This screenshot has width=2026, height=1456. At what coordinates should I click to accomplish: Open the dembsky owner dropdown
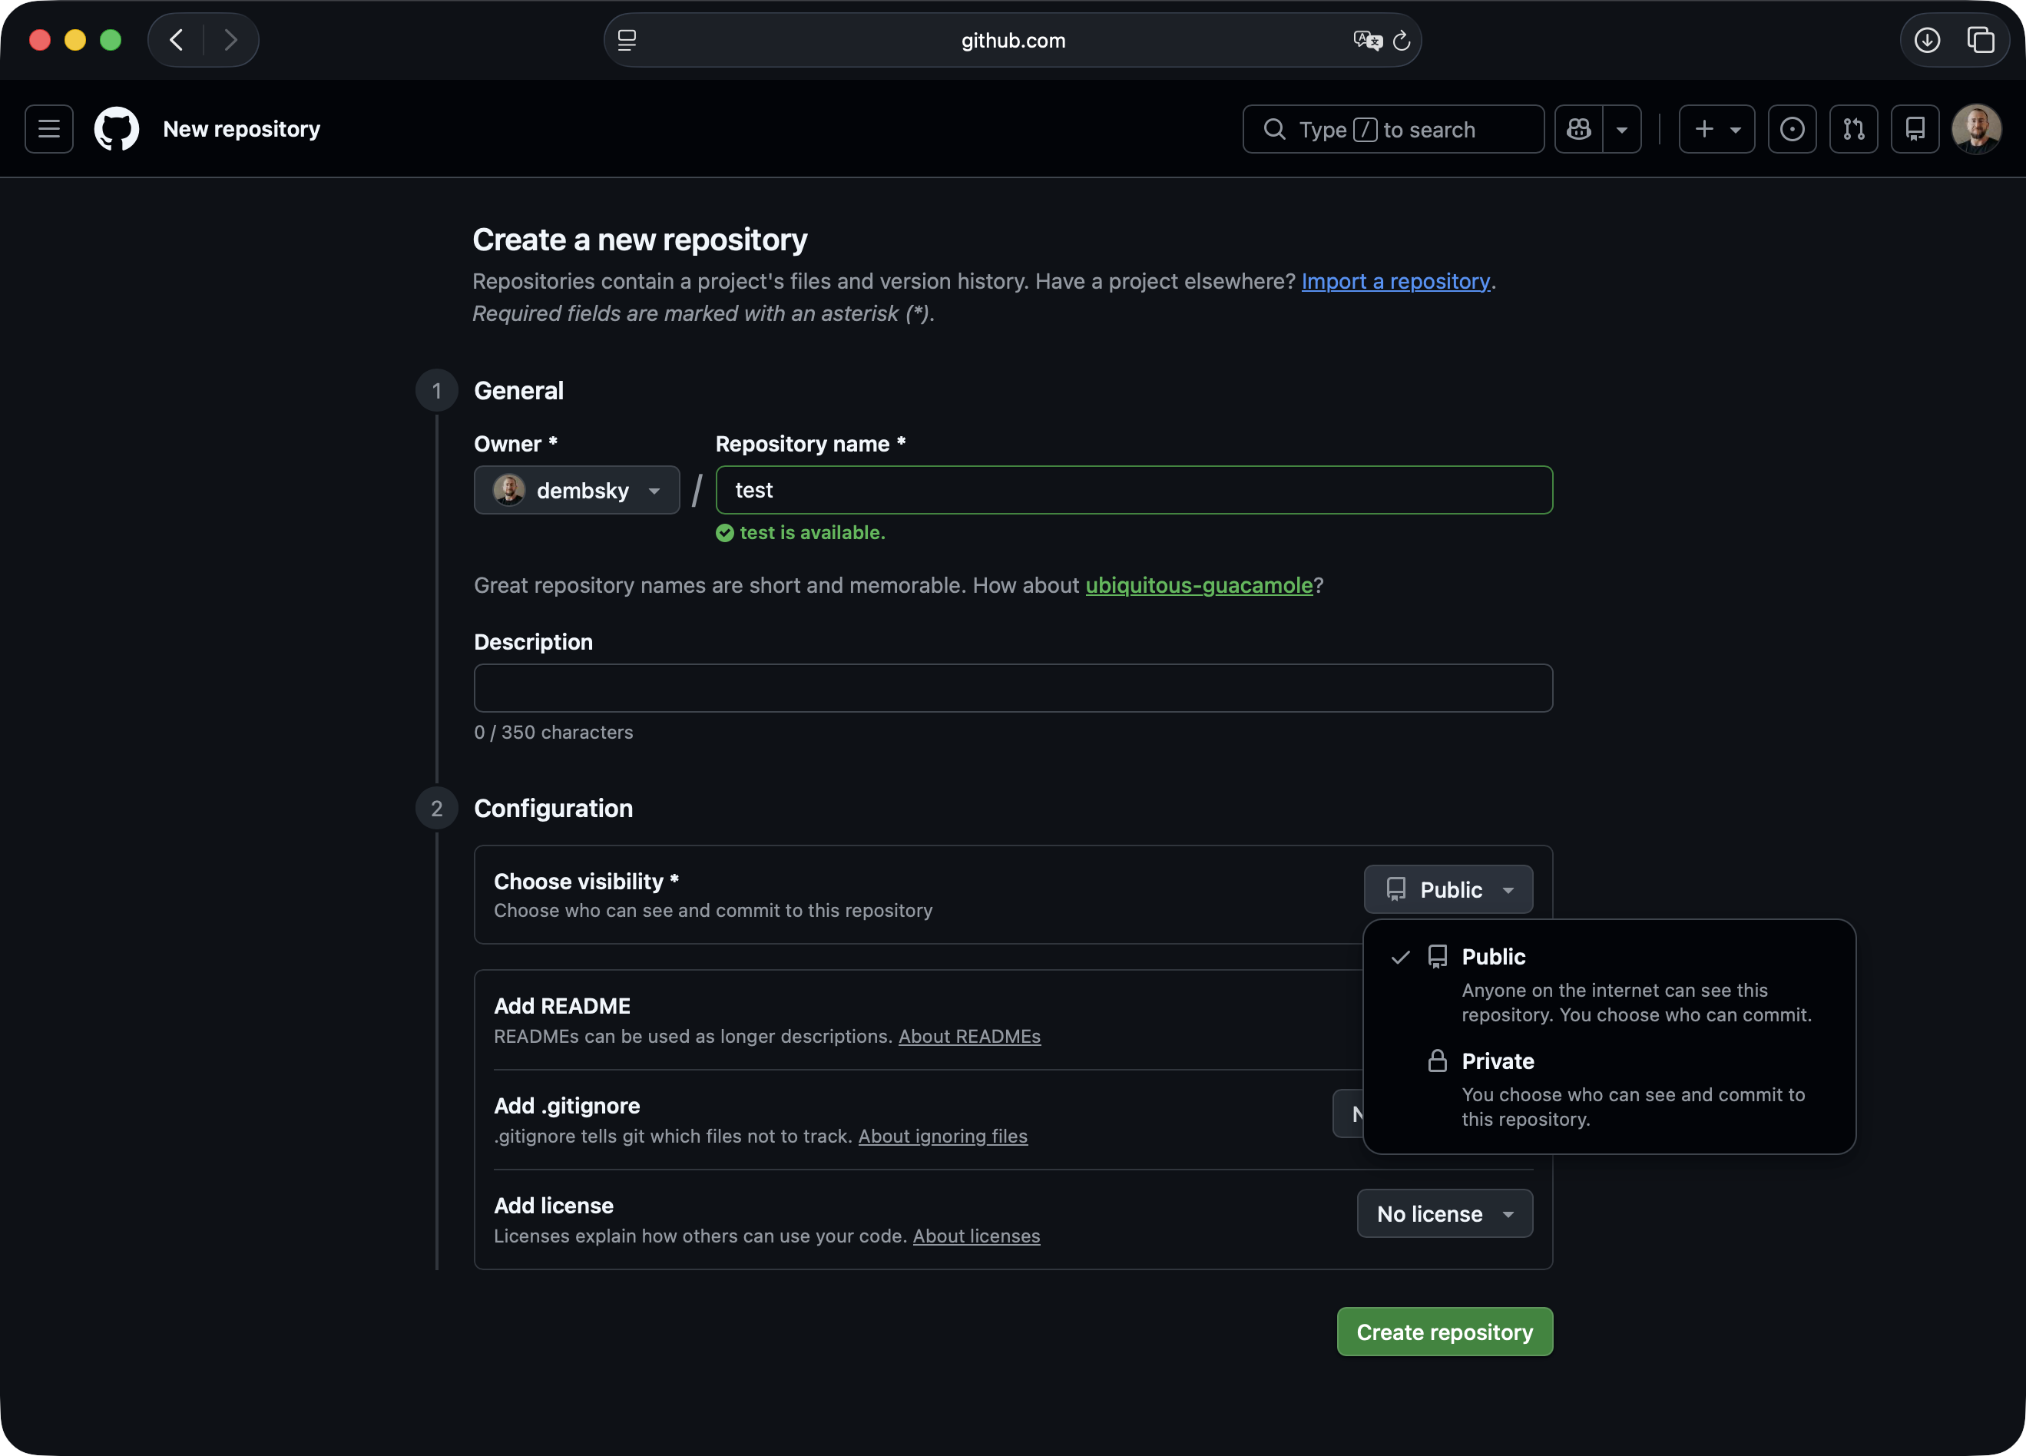point(576,491)
